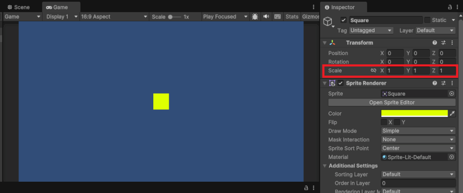Viewport: 463px width, 193px height.
Task: Click the Position X field
Action: 395,53
